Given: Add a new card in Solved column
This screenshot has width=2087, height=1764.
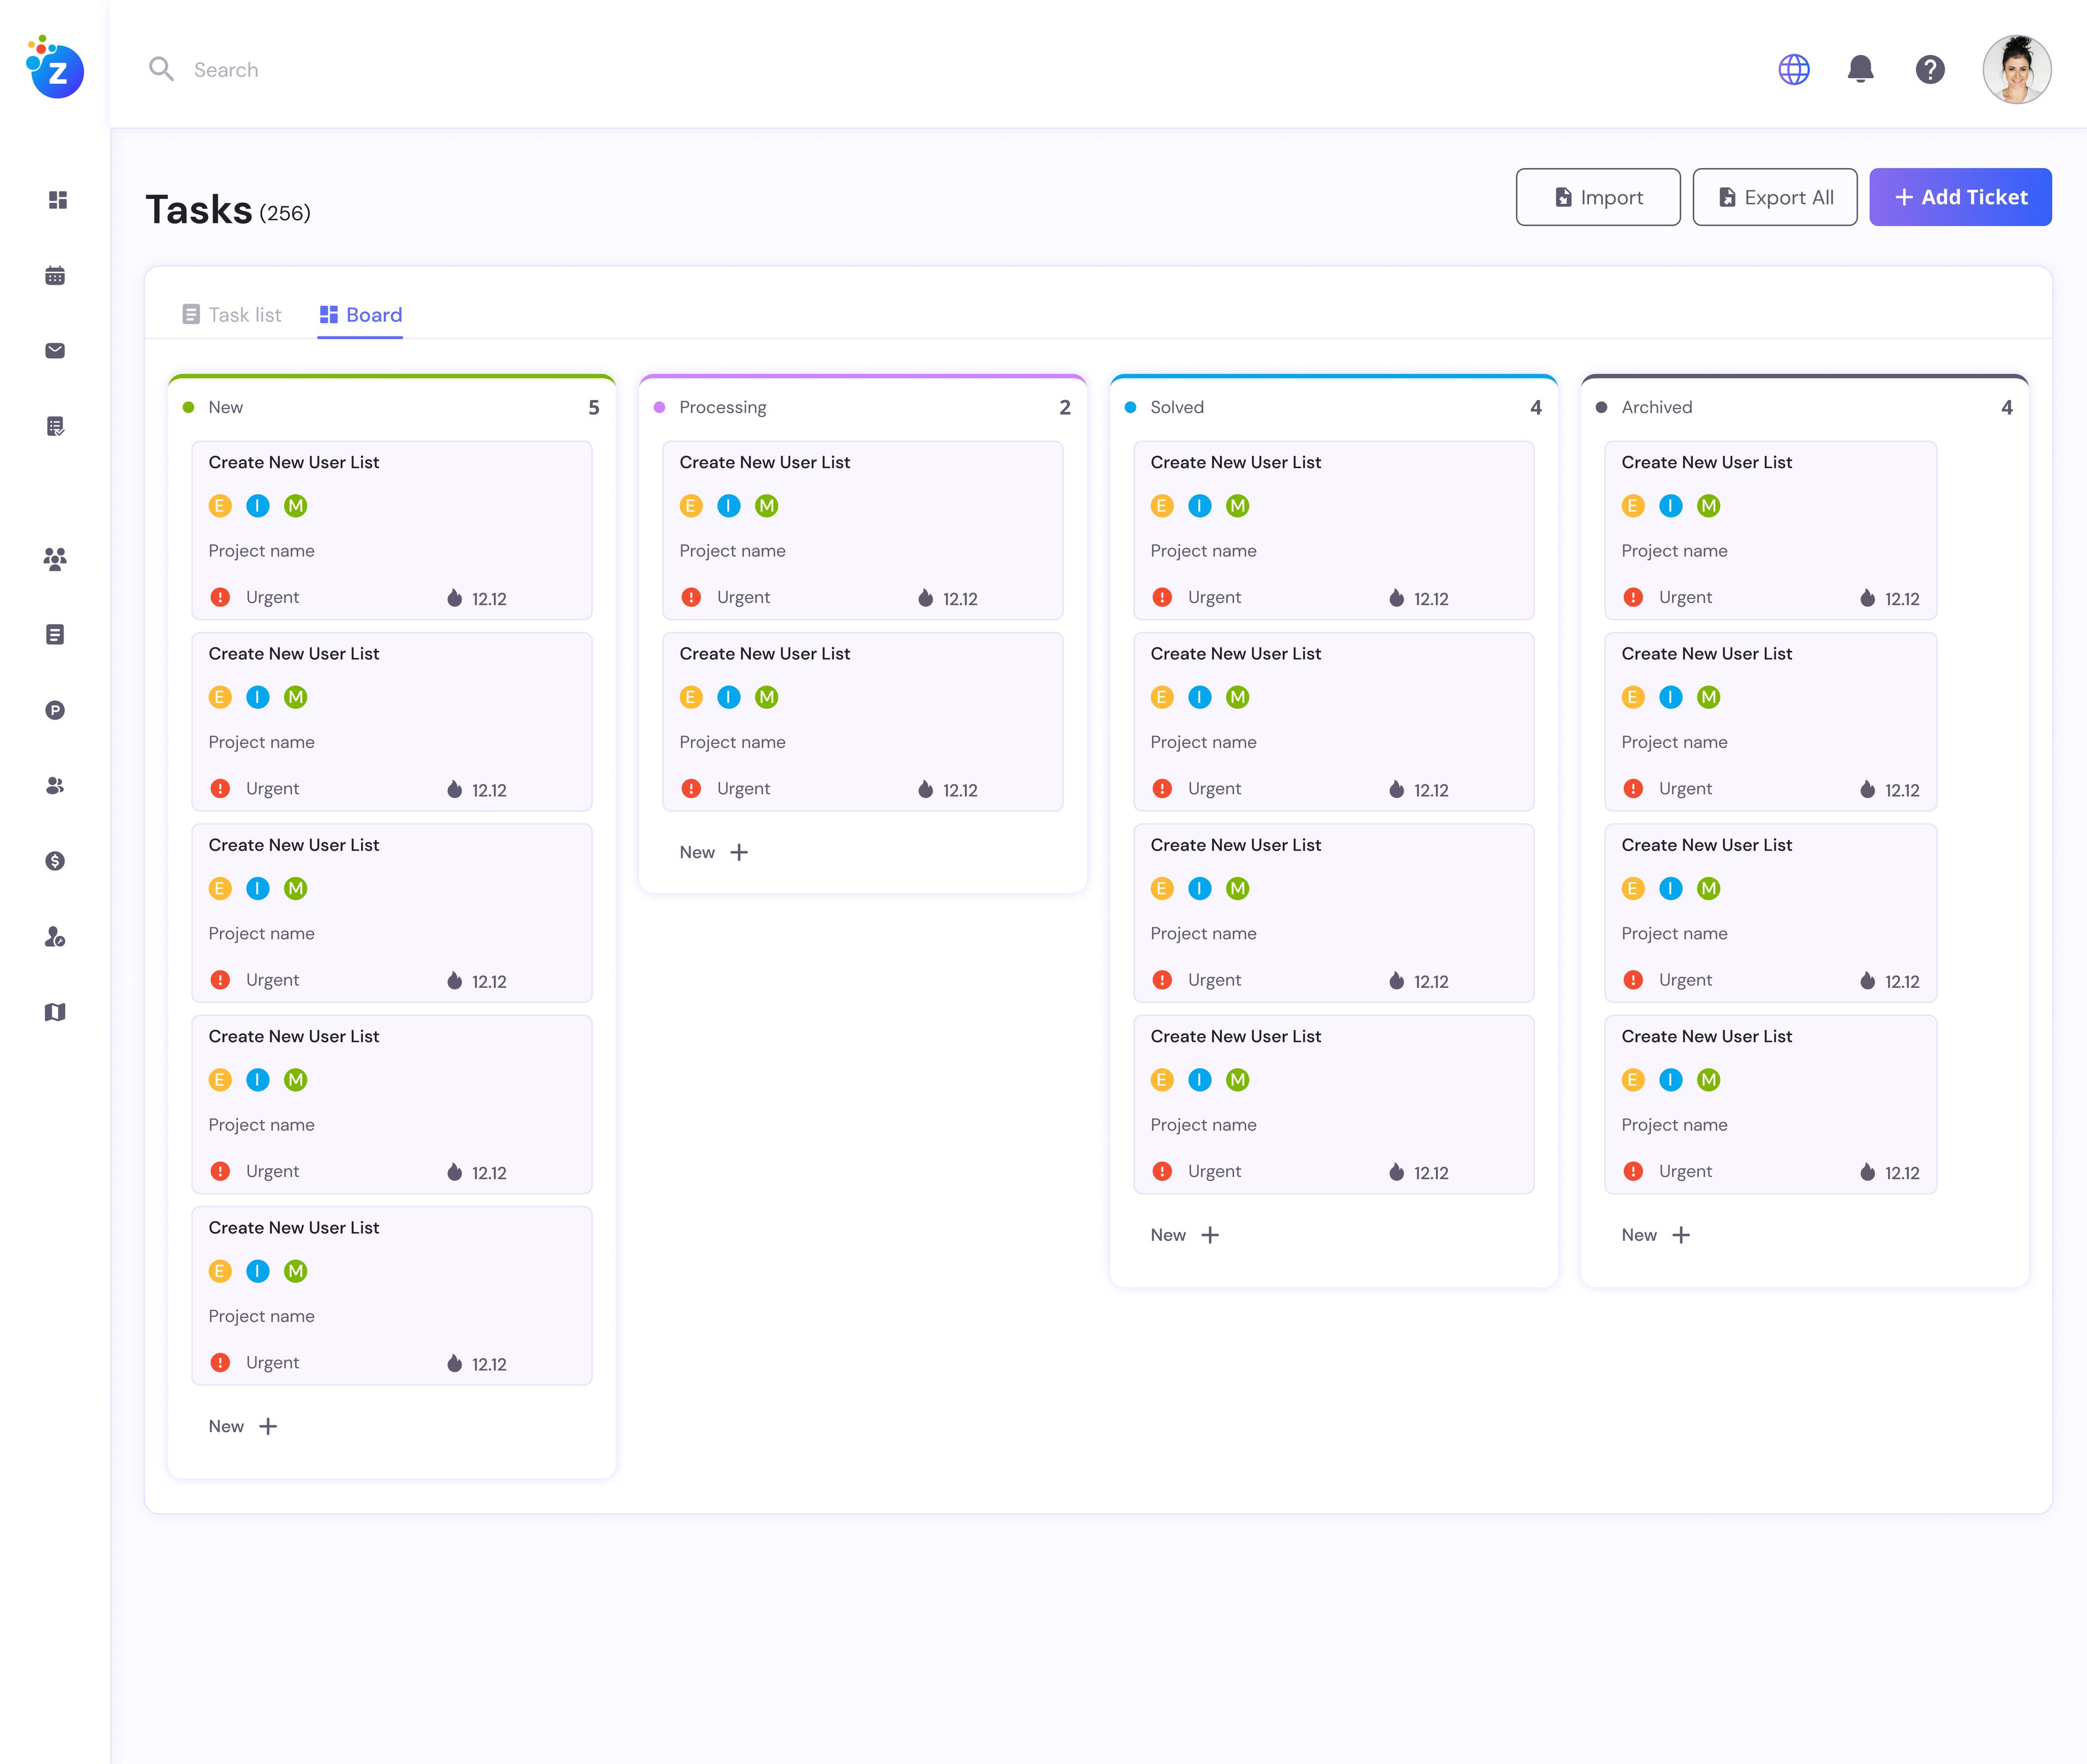Looking at the screenshot, I should (1184, 1235).
